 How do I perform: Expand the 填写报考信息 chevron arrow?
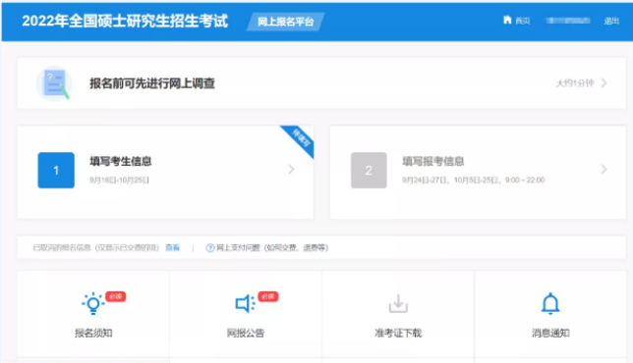pyautogui.click(x=604, y=169)
